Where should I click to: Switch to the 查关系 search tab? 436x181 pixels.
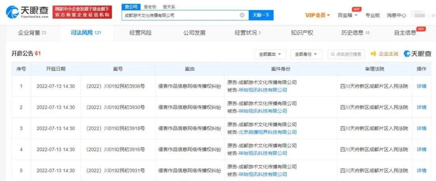coord(169,7)
